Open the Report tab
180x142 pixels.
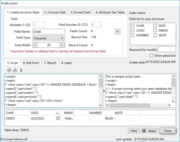click(x=50, y=63)
